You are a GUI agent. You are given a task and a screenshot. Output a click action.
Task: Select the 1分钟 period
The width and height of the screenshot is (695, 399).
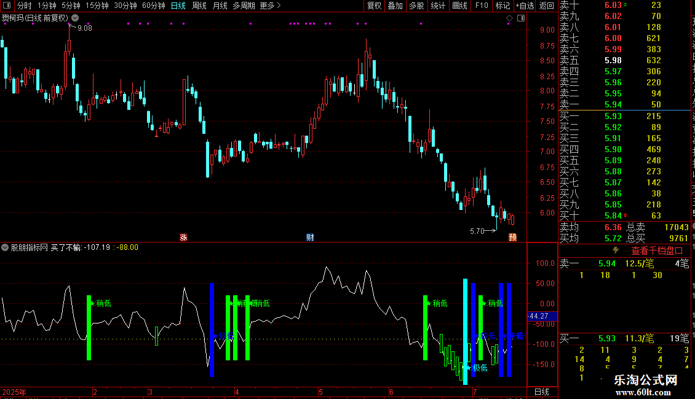[x=47, y=6]
